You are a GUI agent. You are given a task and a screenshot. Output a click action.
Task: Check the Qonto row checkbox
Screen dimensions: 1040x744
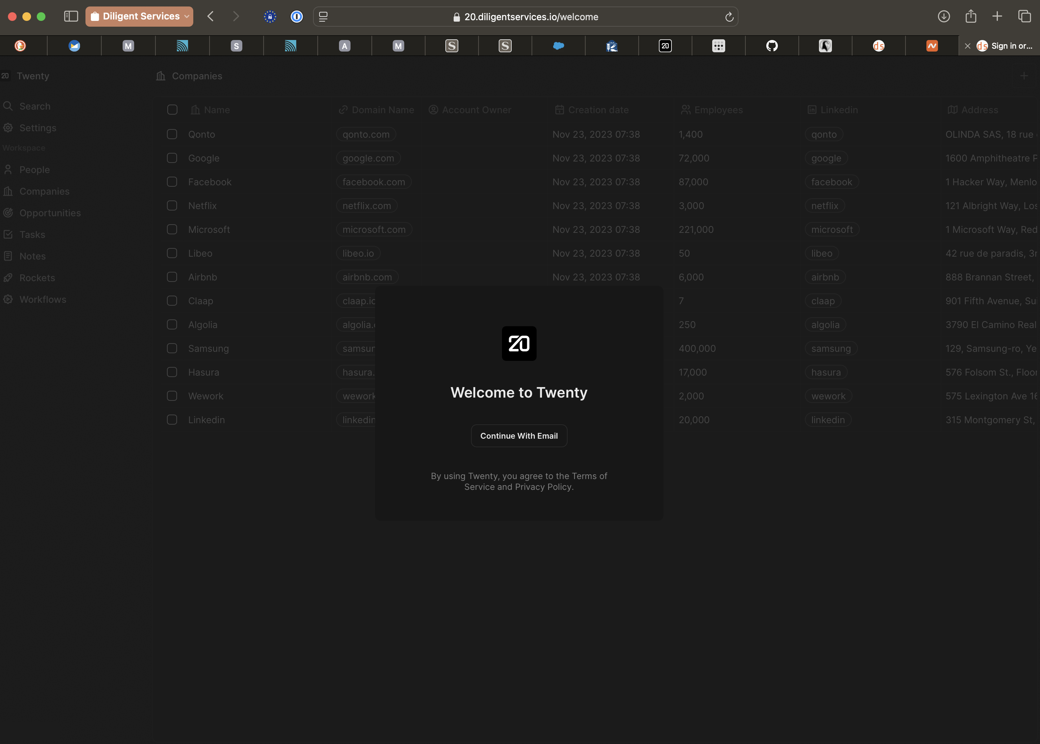coord(172,134)
